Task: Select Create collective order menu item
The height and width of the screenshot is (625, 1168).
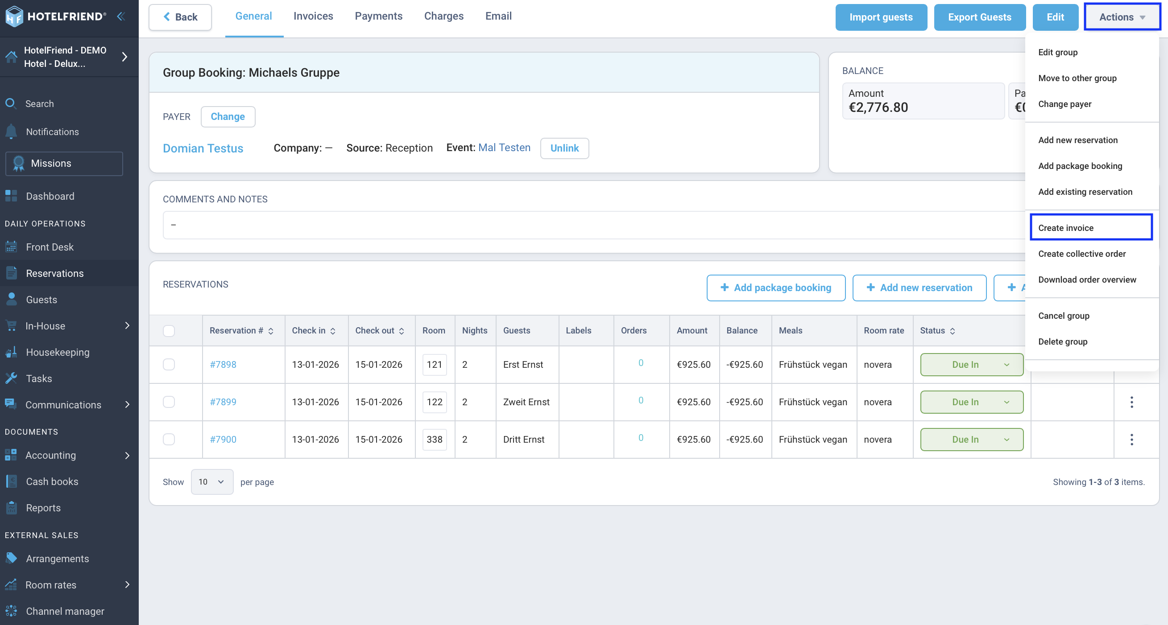Action: [x=1082, y=254]
